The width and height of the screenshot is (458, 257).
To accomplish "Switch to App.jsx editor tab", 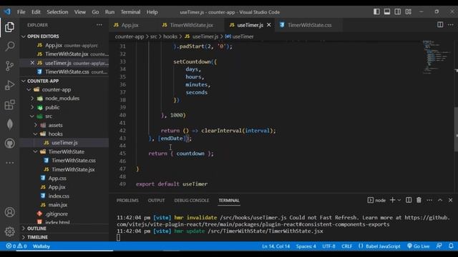I will 130,25.
